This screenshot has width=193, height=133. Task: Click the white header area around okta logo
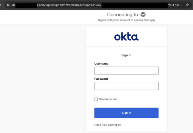coord(126,36)
